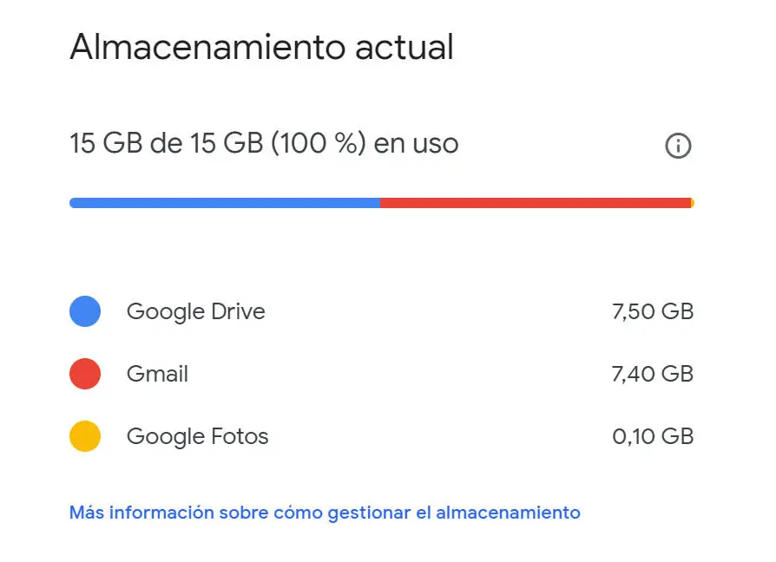Click the blue Google Drive dot
This screenshot has width=776, height=562.
(85, 311)
